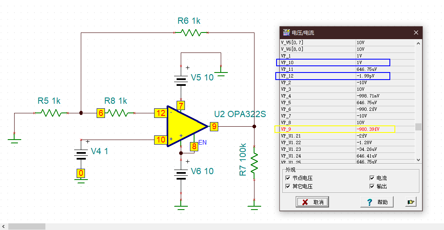Click the results list scrollbar thumb
Viewport: 444px width, 230px height.
418,127
